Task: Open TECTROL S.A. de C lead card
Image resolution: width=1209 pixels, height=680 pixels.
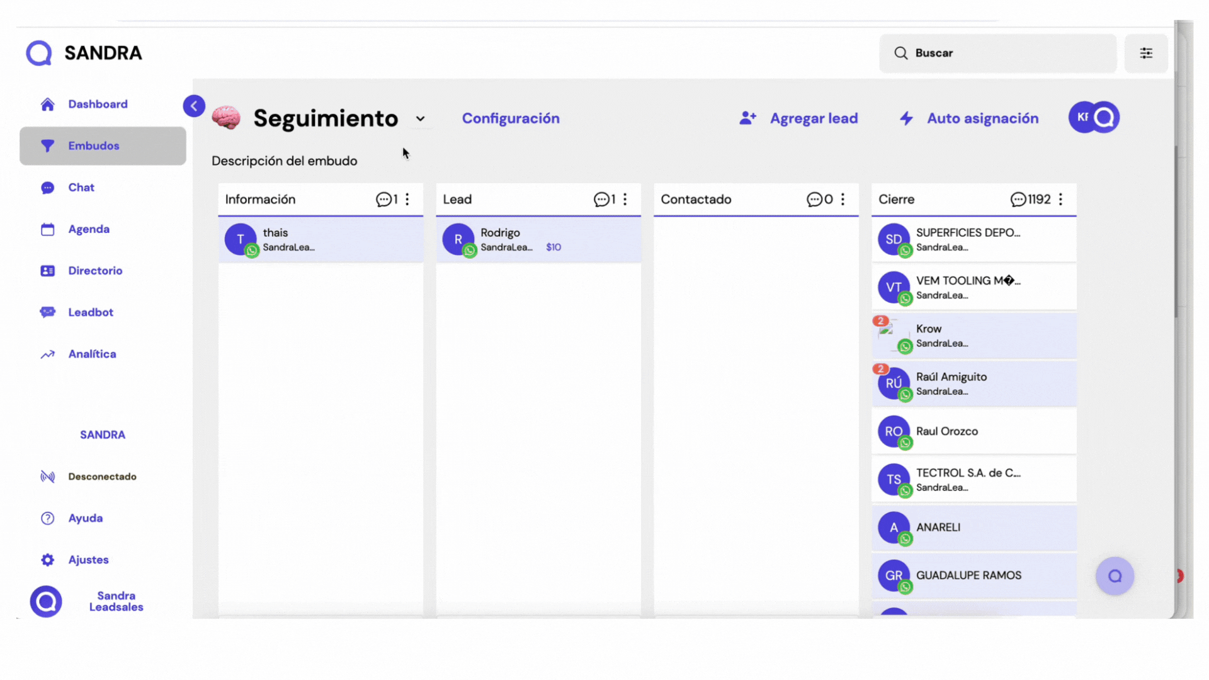Action: click(x=974, y=480)
